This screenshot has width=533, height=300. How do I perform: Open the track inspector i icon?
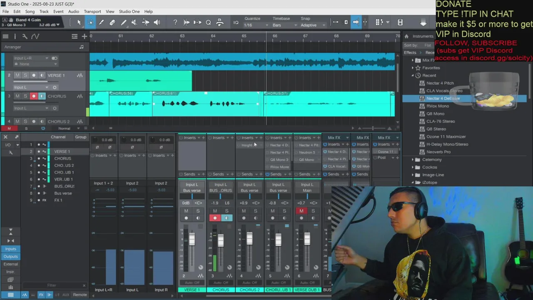tap(15, 36)
